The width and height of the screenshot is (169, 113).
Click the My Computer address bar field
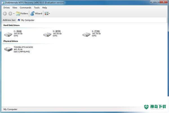click(92, 20)
